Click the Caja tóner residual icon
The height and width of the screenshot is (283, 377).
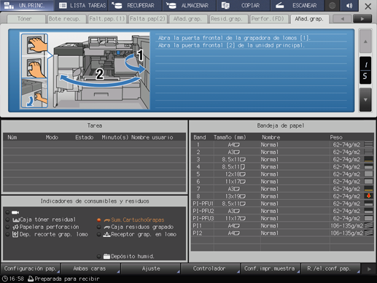16,220
